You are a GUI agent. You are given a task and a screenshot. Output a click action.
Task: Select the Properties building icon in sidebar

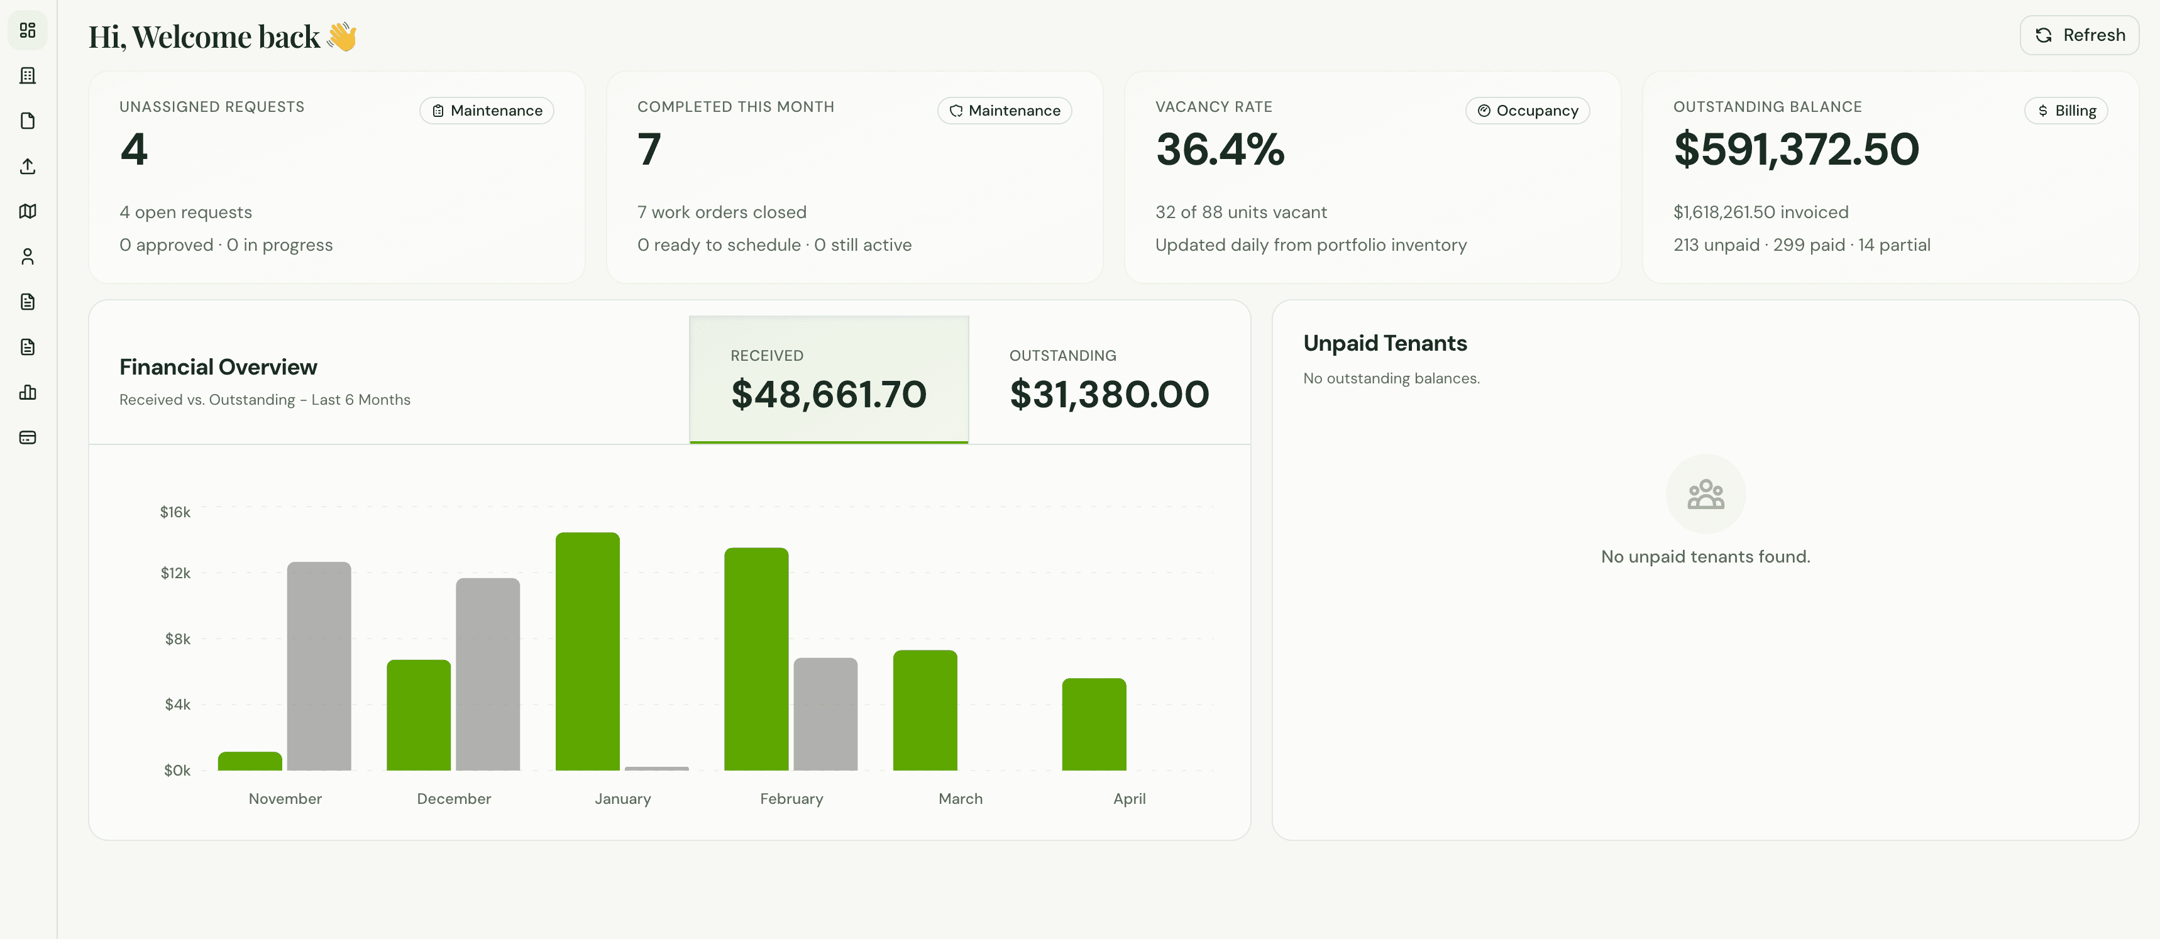[28, 75]
